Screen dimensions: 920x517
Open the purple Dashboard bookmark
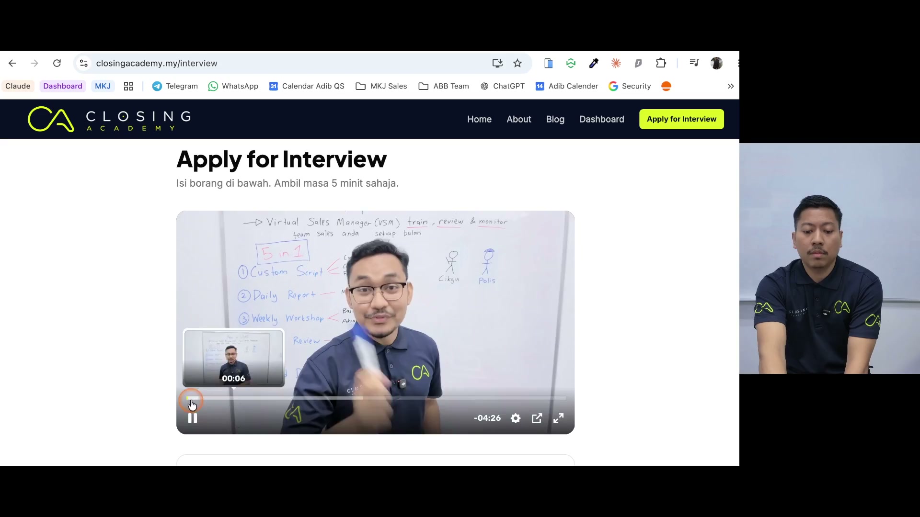(x=63, y=86)
